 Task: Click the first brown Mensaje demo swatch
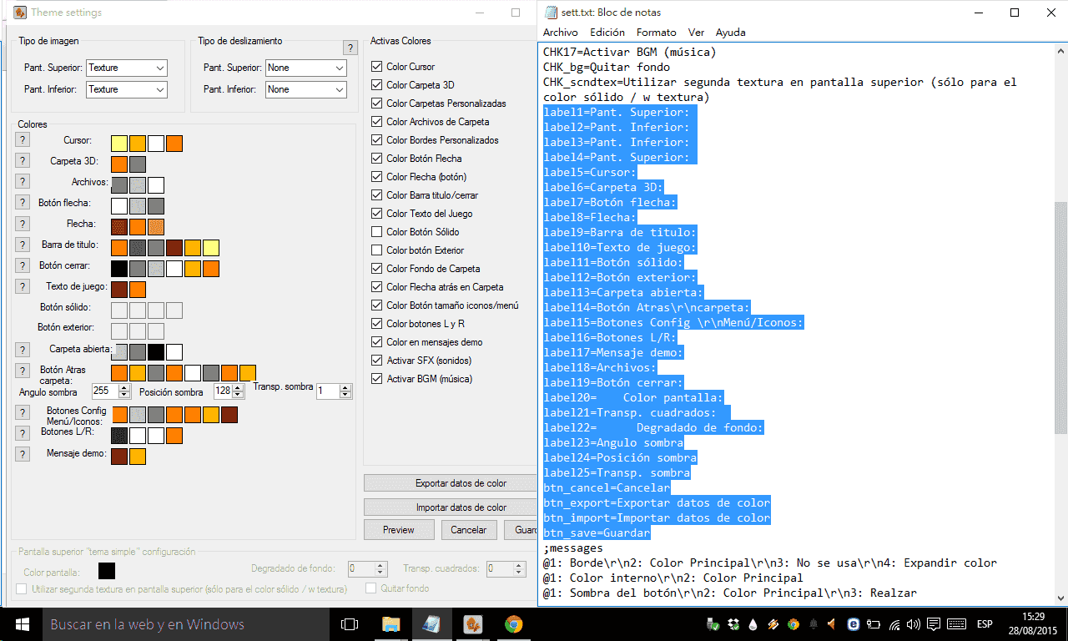pyautogui.click(x=119, y=457)
